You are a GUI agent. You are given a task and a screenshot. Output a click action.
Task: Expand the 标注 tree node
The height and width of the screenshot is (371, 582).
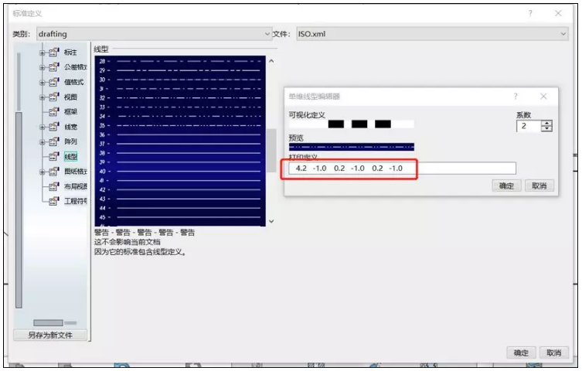click(42, 53)
